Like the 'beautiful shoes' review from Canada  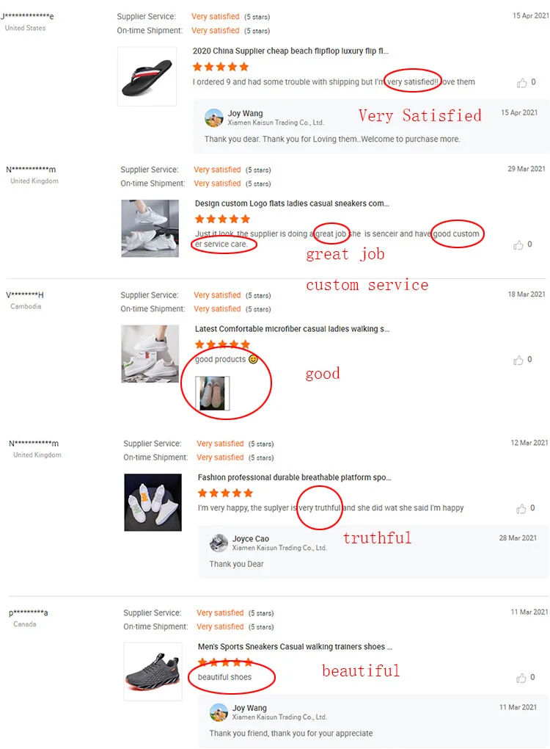[521, 678]
